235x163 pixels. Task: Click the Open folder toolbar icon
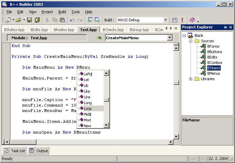click(x=18, y=20)
